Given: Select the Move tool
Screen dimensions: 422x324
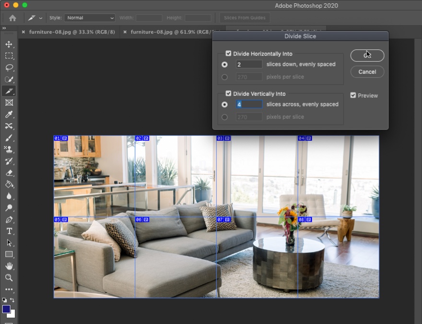Looking at the screenshot, I should pos(9,44).
